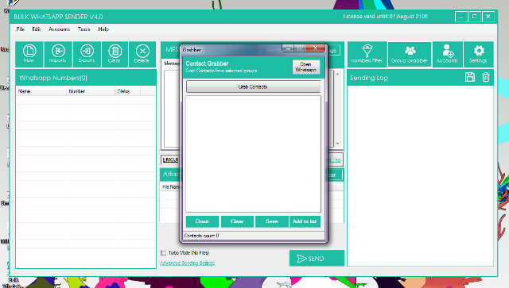The image size is (509, 288).
Task: Click the Contacts count status text
Action: coord(201,236)
